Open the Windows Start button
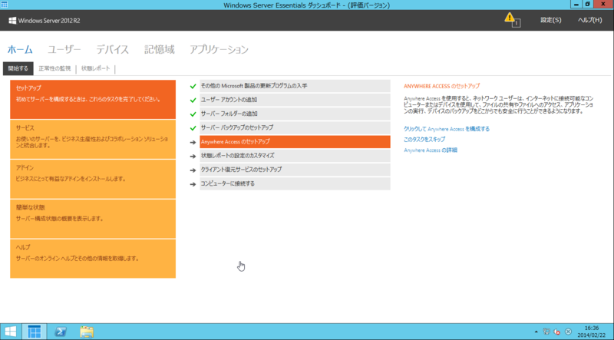This screenshot has height=340, width=614. [10, 332]
